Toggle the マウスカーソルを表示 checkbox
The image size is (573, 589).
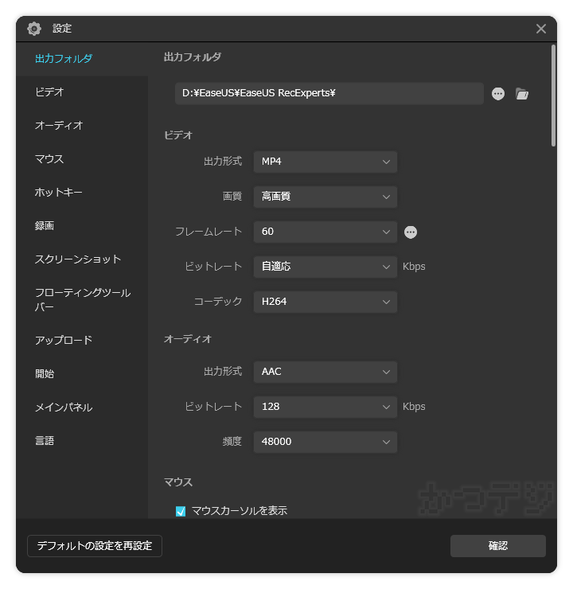point(181,511)
